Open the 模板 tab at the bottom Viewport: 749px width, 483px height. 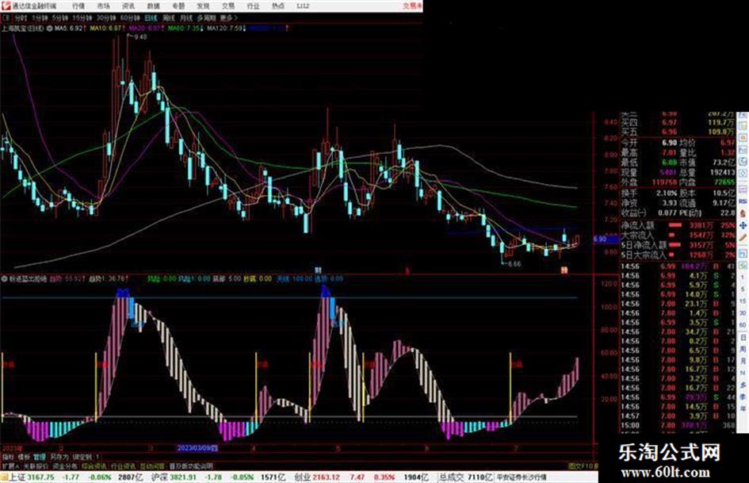[x=24, y=457]
